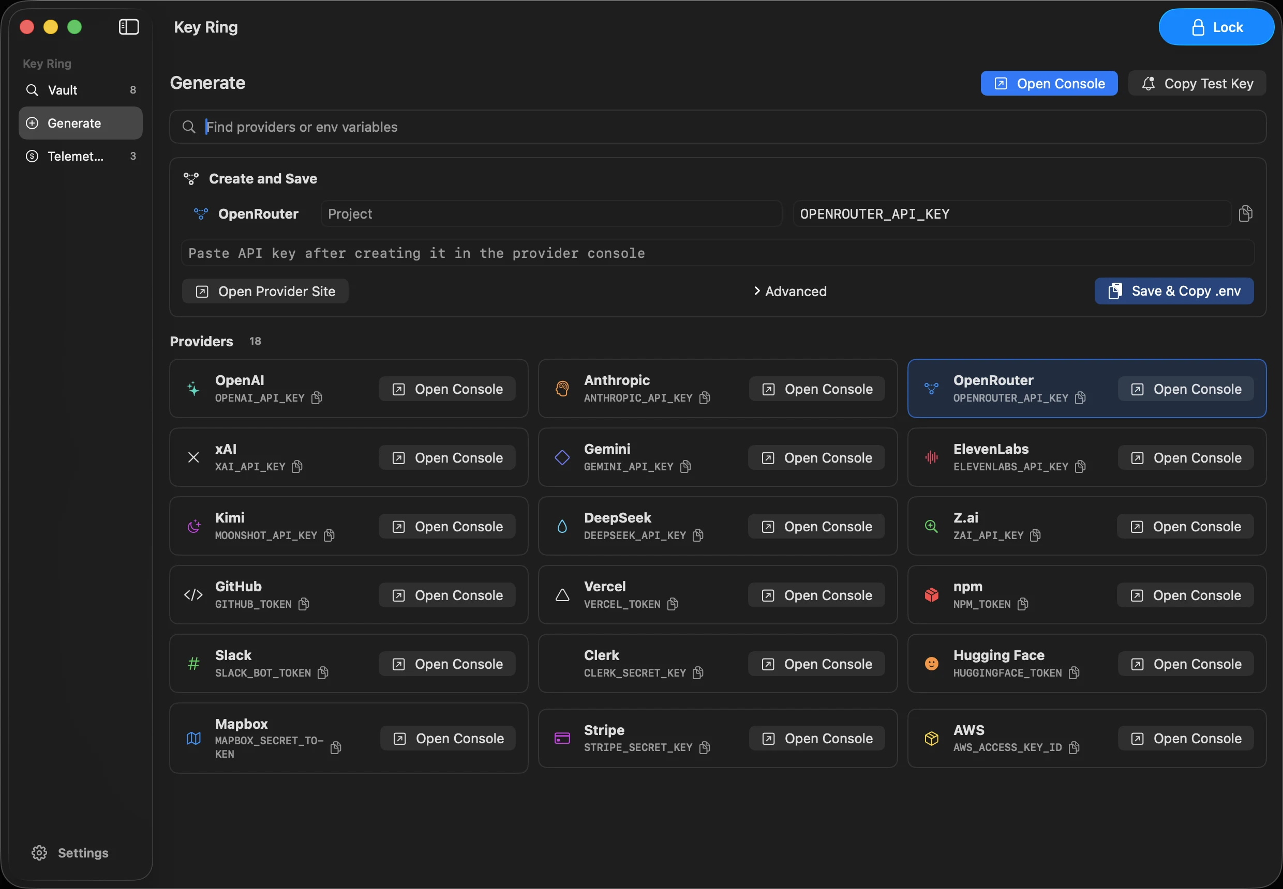This screenshot has width=1283, height=889.
Task: Open Console for Hugging Face
Action: (1186, 664)
